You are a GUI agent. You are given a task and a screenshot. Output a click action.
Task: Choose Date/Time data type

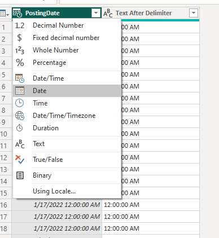tap(67, 78)
